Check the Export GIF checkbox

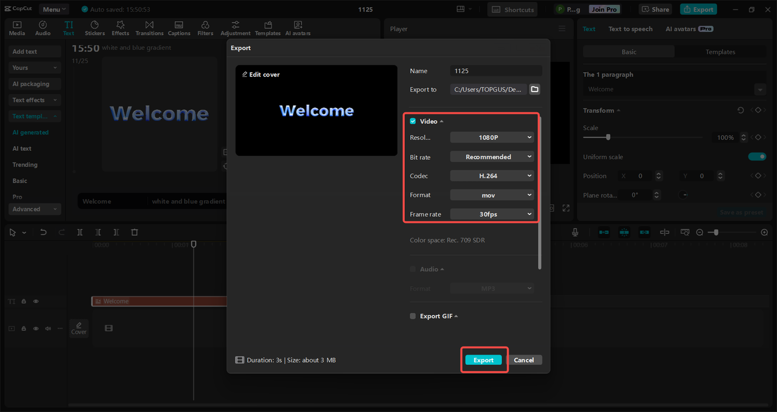click(413, 316)
